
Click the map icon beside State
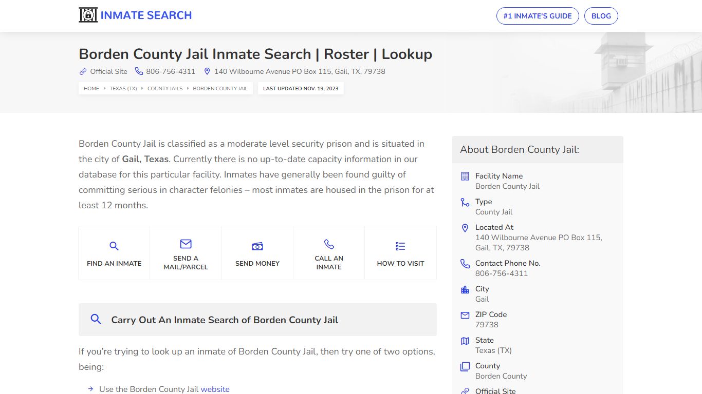click(465, 341)
